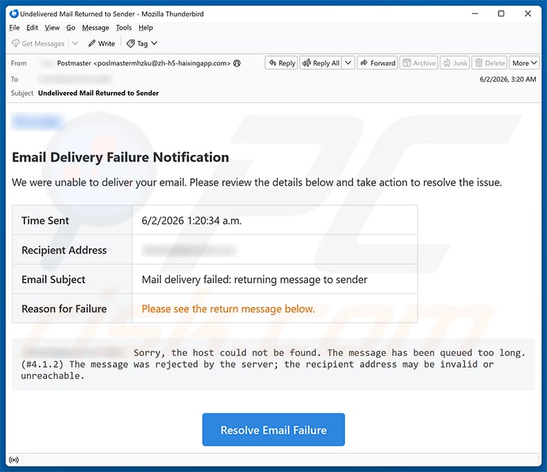The image size is (547, 472).
Task: Open the Message menu
Action: [96, 28]
